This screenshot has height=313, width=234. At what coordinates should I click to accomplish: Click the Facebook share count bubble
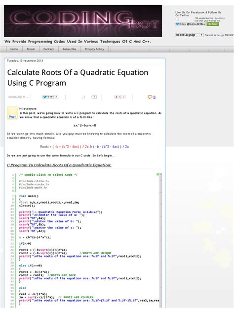tap(94, 97)
